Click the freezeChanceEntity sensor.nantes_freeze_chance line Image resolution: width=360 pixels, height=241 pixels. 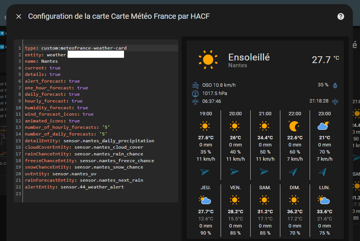pyautogui.click(x=89, y=161)
